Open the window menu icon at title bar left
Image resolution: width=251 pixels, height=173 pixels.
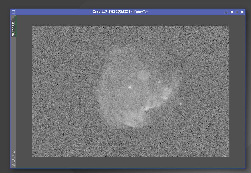[13, 12]
